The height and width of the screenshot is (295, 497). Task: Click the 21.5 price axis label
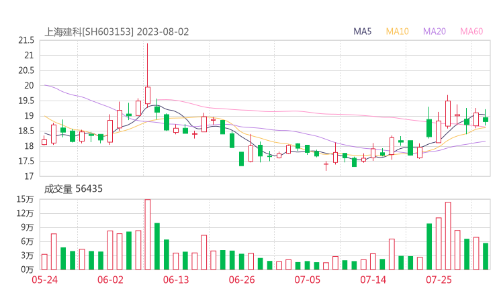[x=26, y=40]
